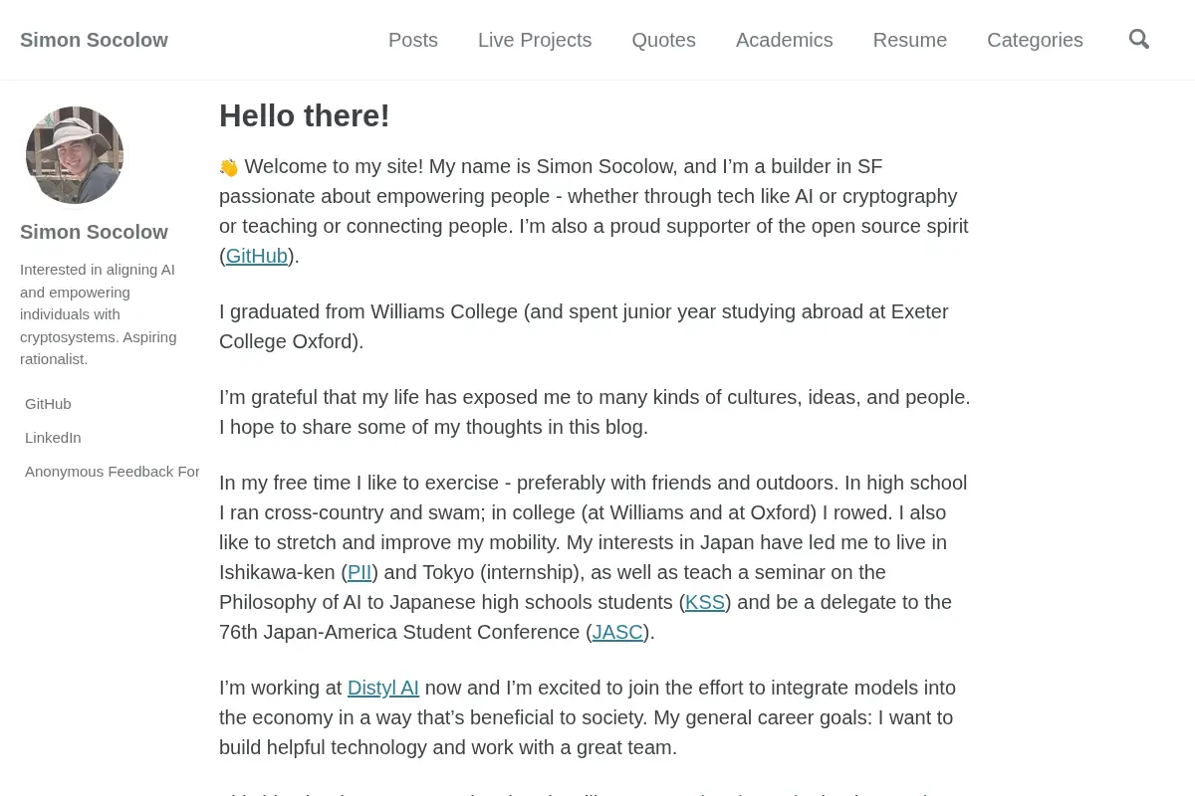1195x796 pixels.
Task: Select the Quotes navigation link
Action: click(x=663, y=40)
